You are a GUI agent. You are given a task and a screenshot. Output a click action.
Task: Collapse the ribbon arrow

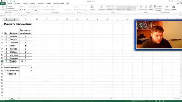tap(181, 12)
